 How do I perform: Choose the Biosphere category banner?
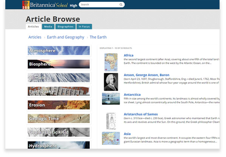[x=59, y=64]
